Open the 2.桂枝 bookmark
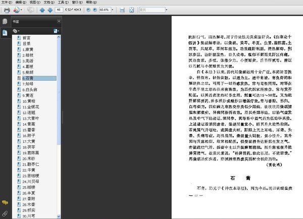Image resolution: width=303 pixels, height=219 pixels. tap(28, 55)
